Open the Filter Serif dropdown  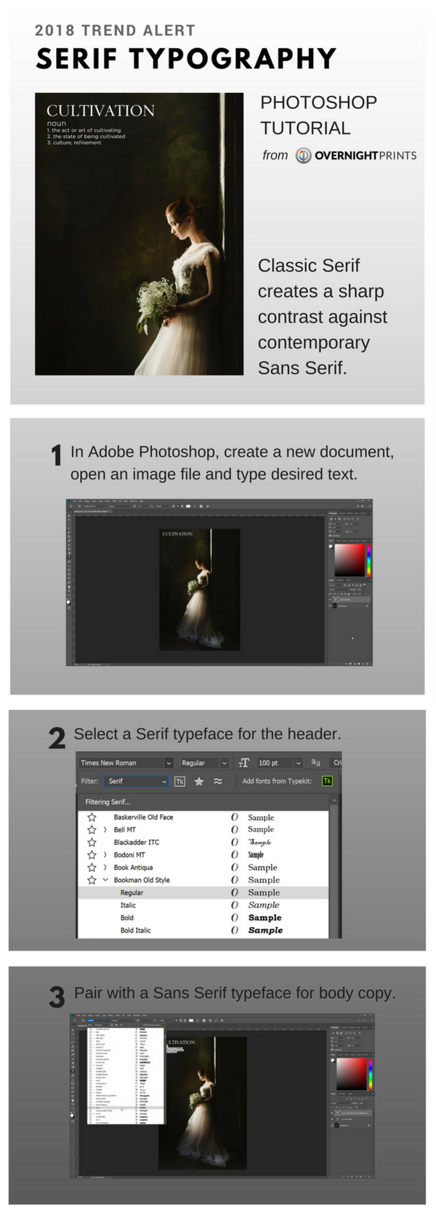click(x=164, y=782)
